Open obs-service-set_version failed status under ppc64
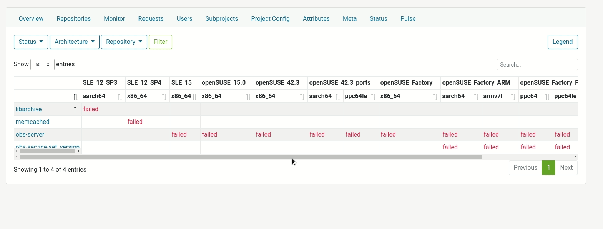 pos(528,147)
